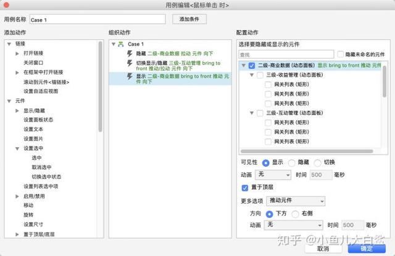The height and width of the screenshot is (256, 395).
Task: Expand the 在框架中打开链接 node
Action: pyautogui.click(x=17, y=73)
